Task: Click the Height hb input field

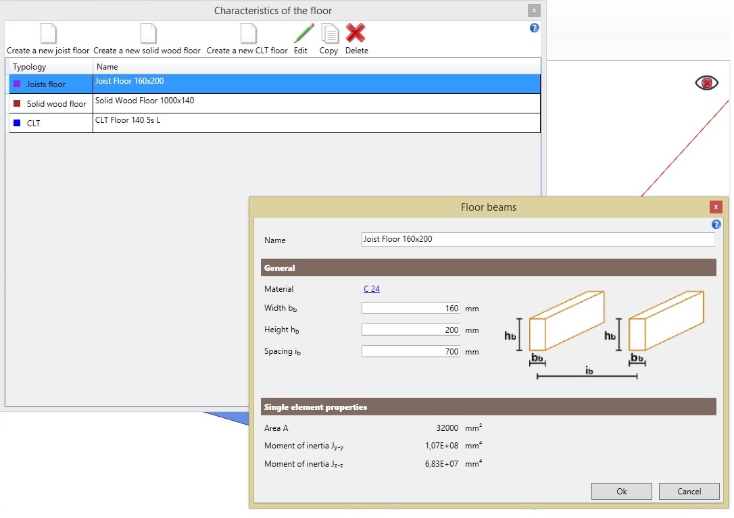Action: [x=410, y=330]
